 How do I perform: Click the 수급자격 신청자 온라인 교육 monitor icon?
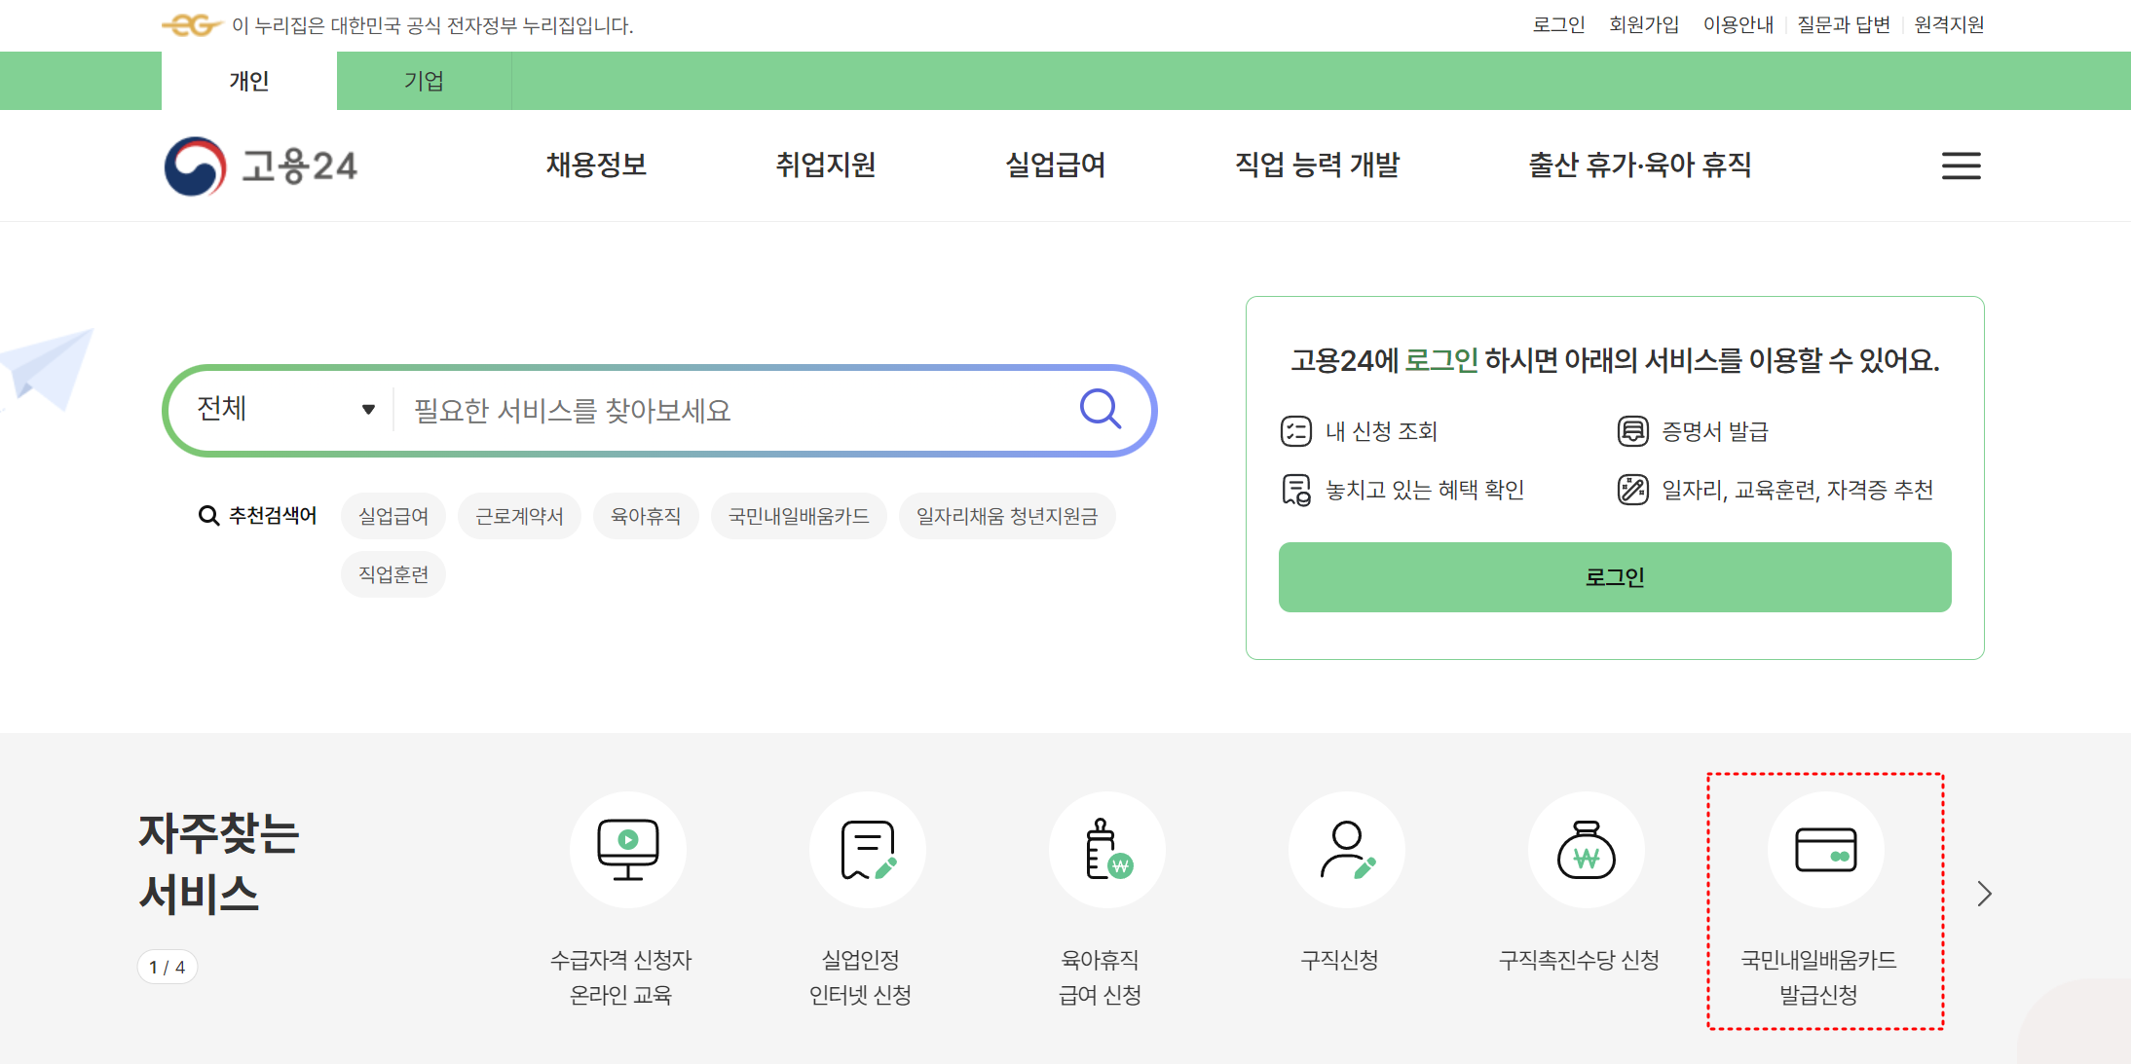pyautogui.click(x=627, y=850)
